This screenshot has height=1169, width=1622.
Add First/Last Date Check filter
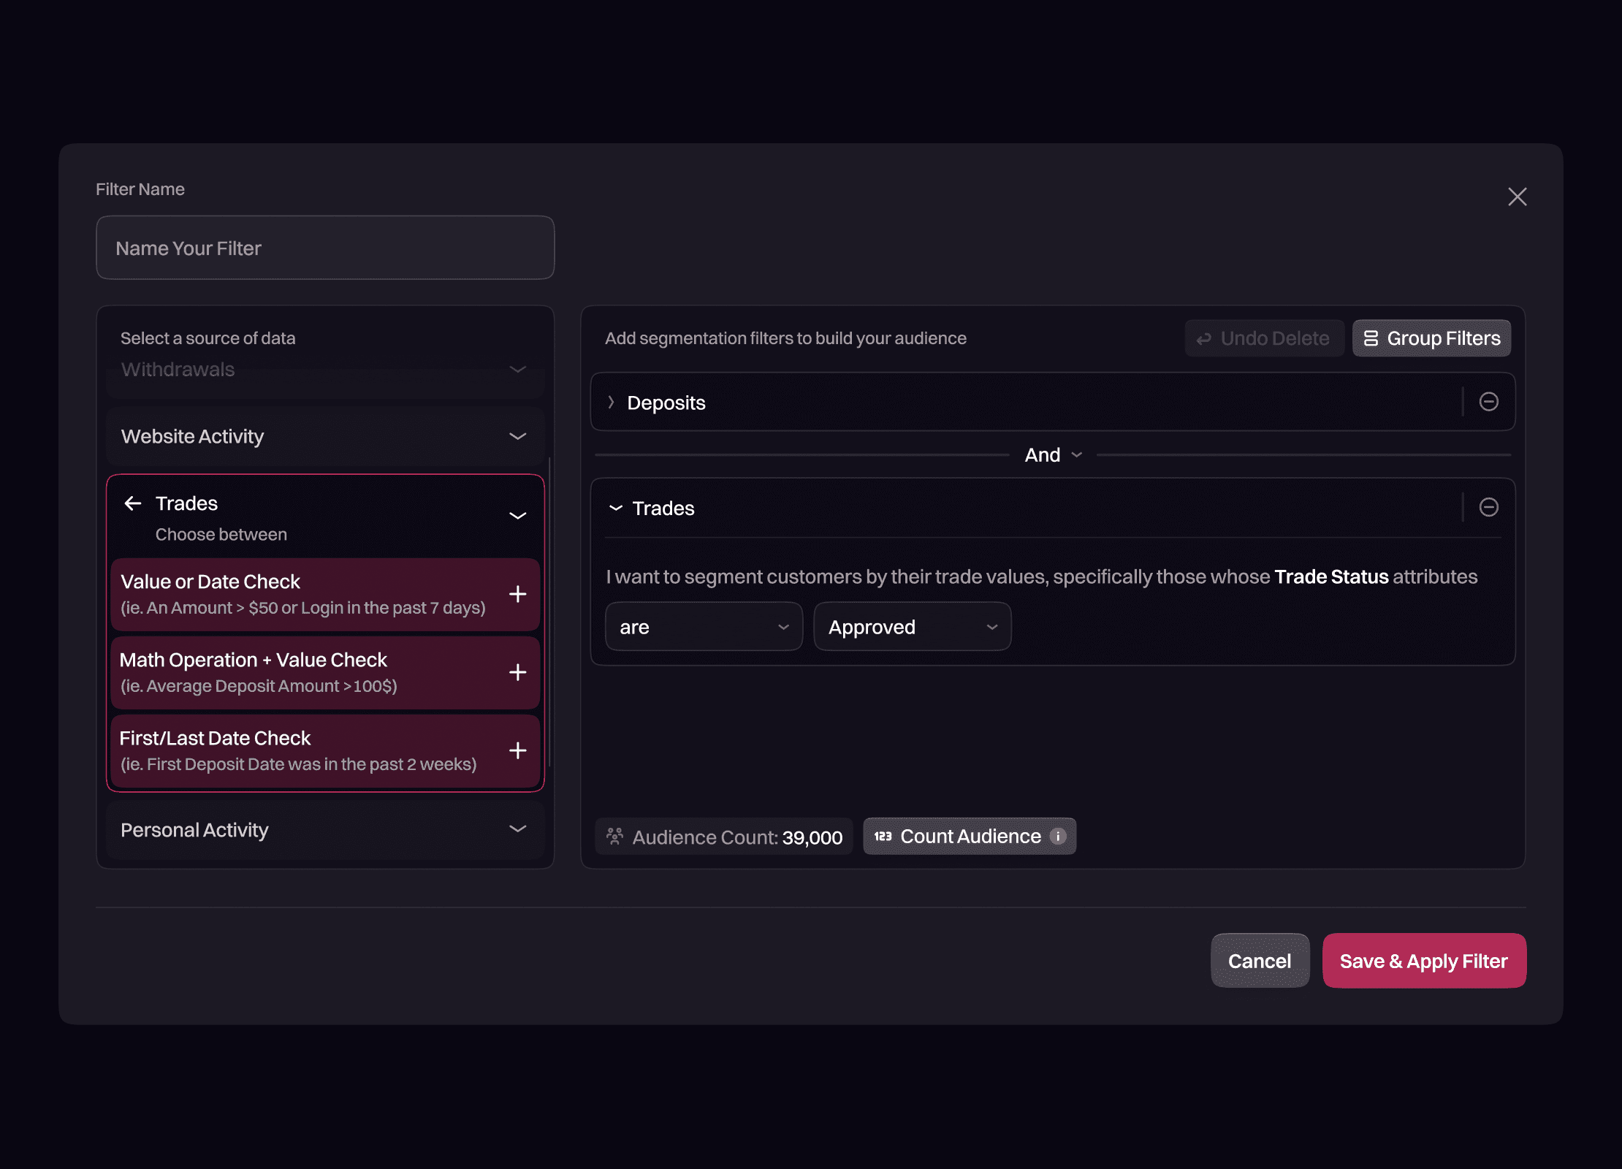(x=517, y=750)
